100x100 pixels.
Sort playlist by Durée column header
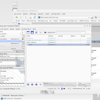point(85,36)
